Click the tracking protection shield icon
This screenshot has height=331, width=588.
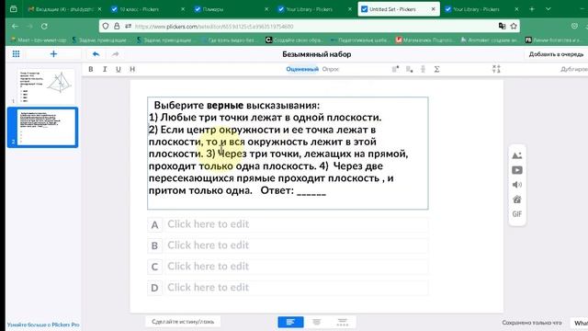click(x=106, y=27)
